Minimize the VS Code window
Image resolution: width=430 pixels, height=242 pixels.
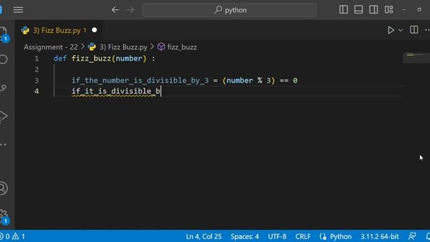pos(404,9)
